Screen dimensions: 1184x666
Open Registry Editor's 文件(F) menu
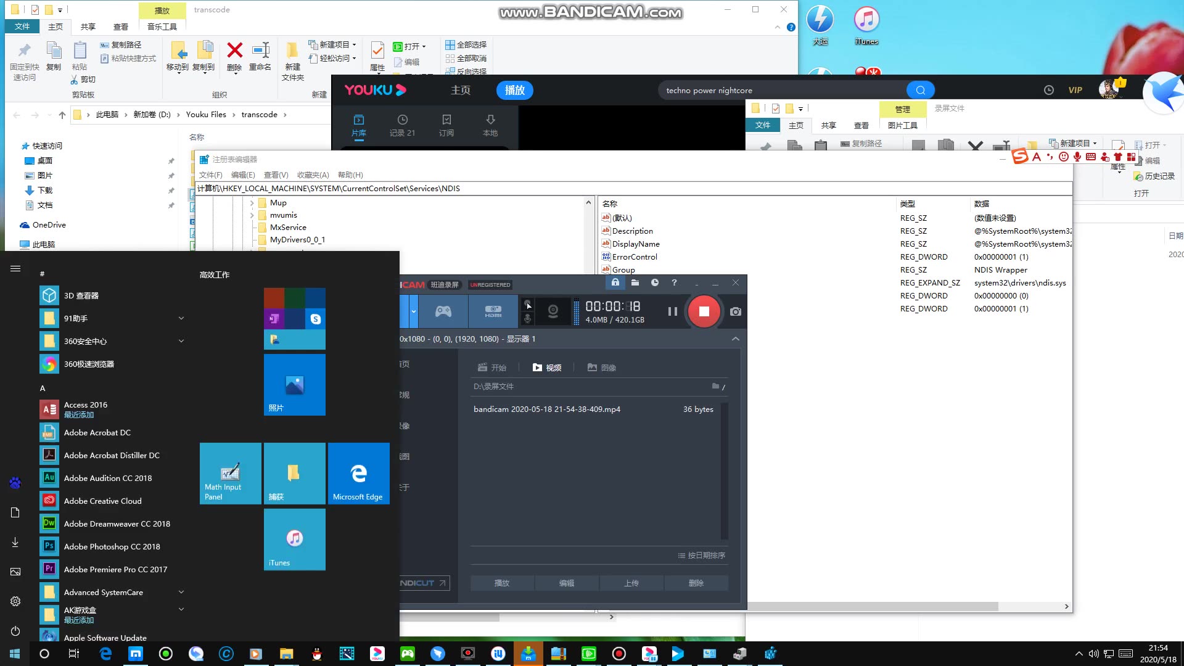click(x=210, y=175)
